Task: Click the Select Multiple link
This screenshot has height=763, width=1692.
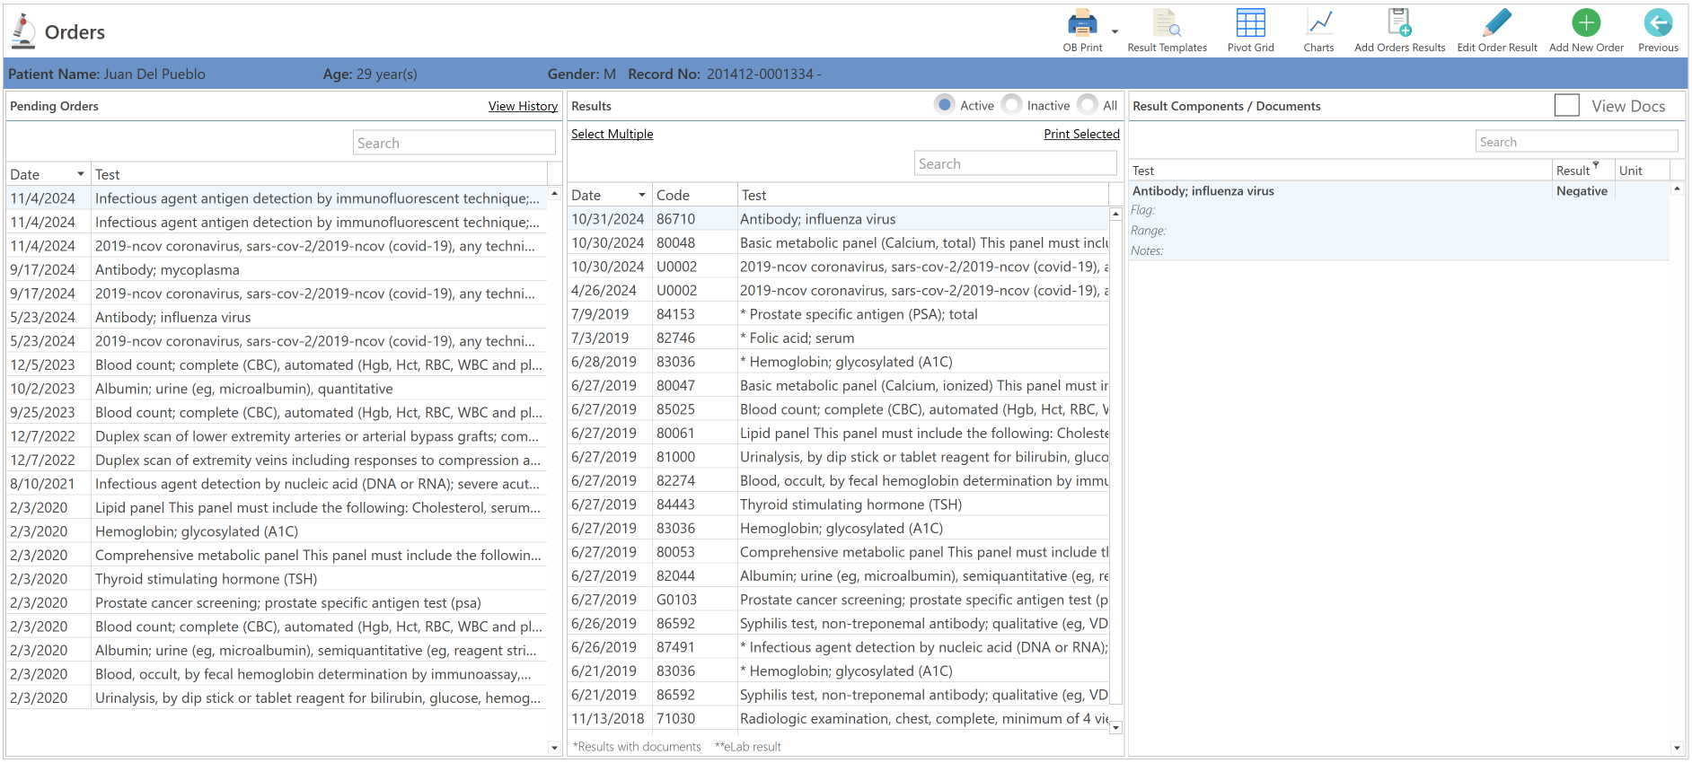Action: tap(612, 134)
